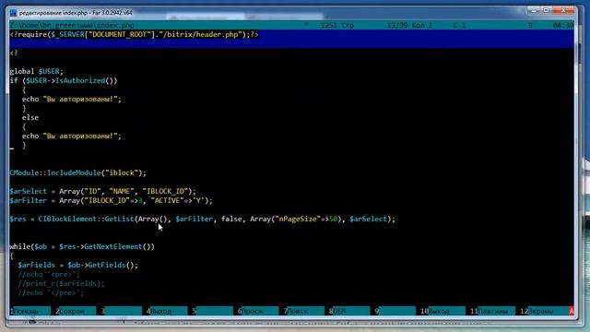Click the '1251 Стр' encoding indicator

(x=337, y=25)
